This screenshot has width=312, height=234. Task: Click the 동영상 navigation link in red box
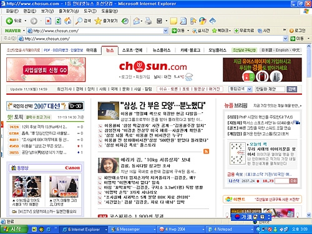[x=199, y=89]
